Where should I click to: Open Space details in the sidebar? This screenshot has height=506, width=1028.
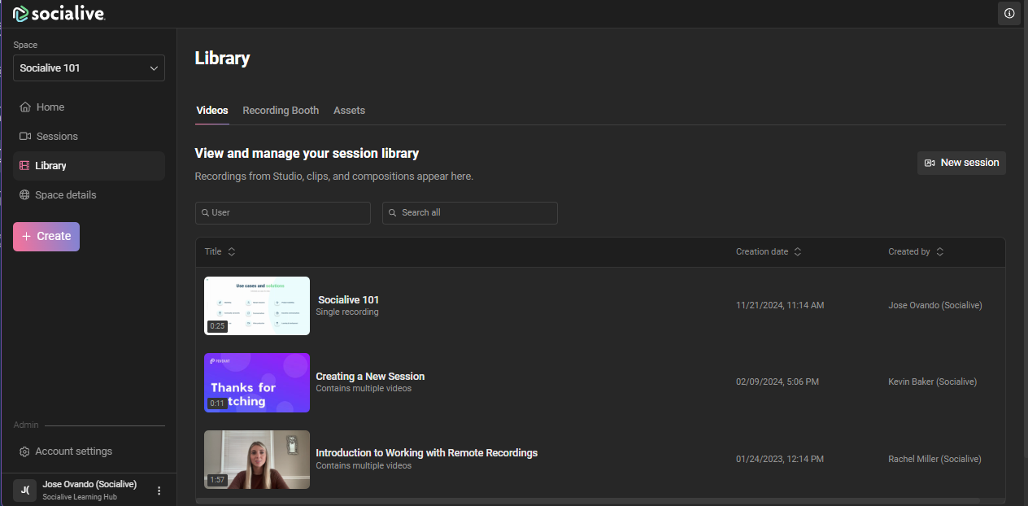pyautogui.click(x=89, y=195)
